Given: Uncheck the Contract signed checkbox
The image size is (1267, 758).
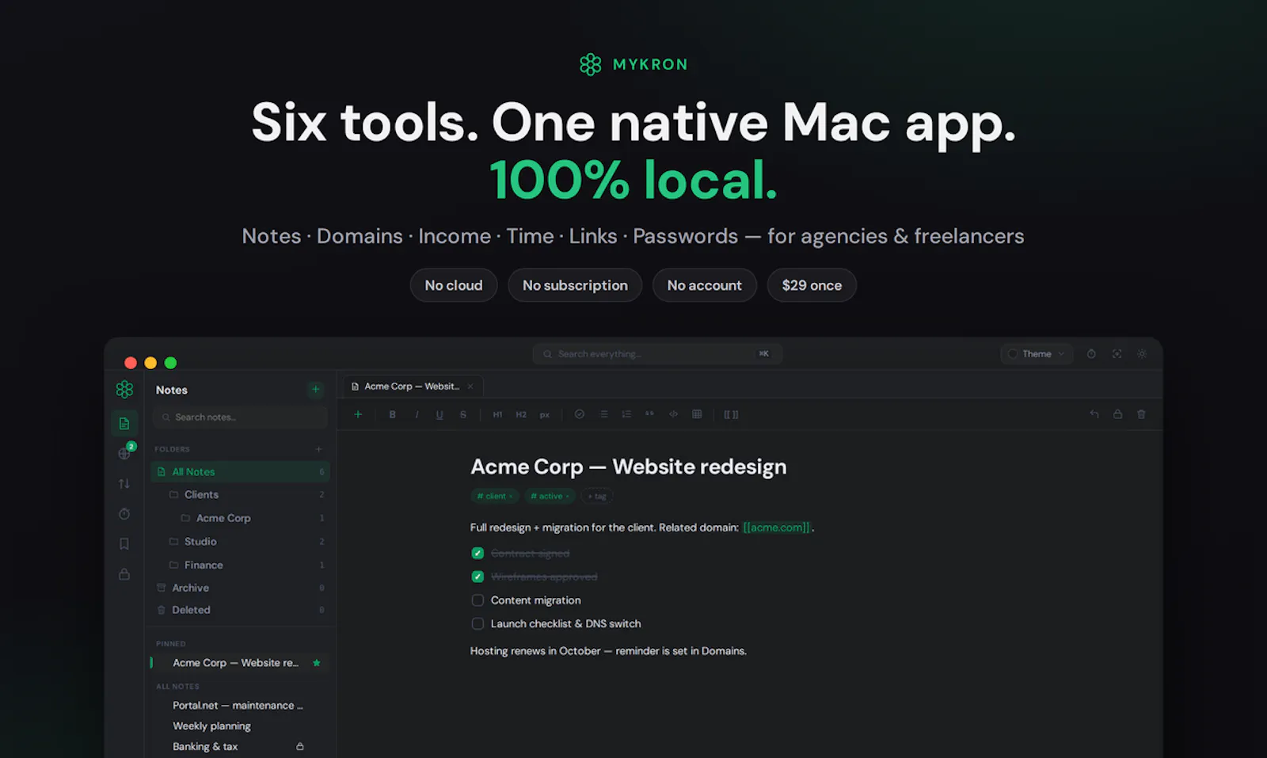Looking at the screenshot, I should coord(478,553).
